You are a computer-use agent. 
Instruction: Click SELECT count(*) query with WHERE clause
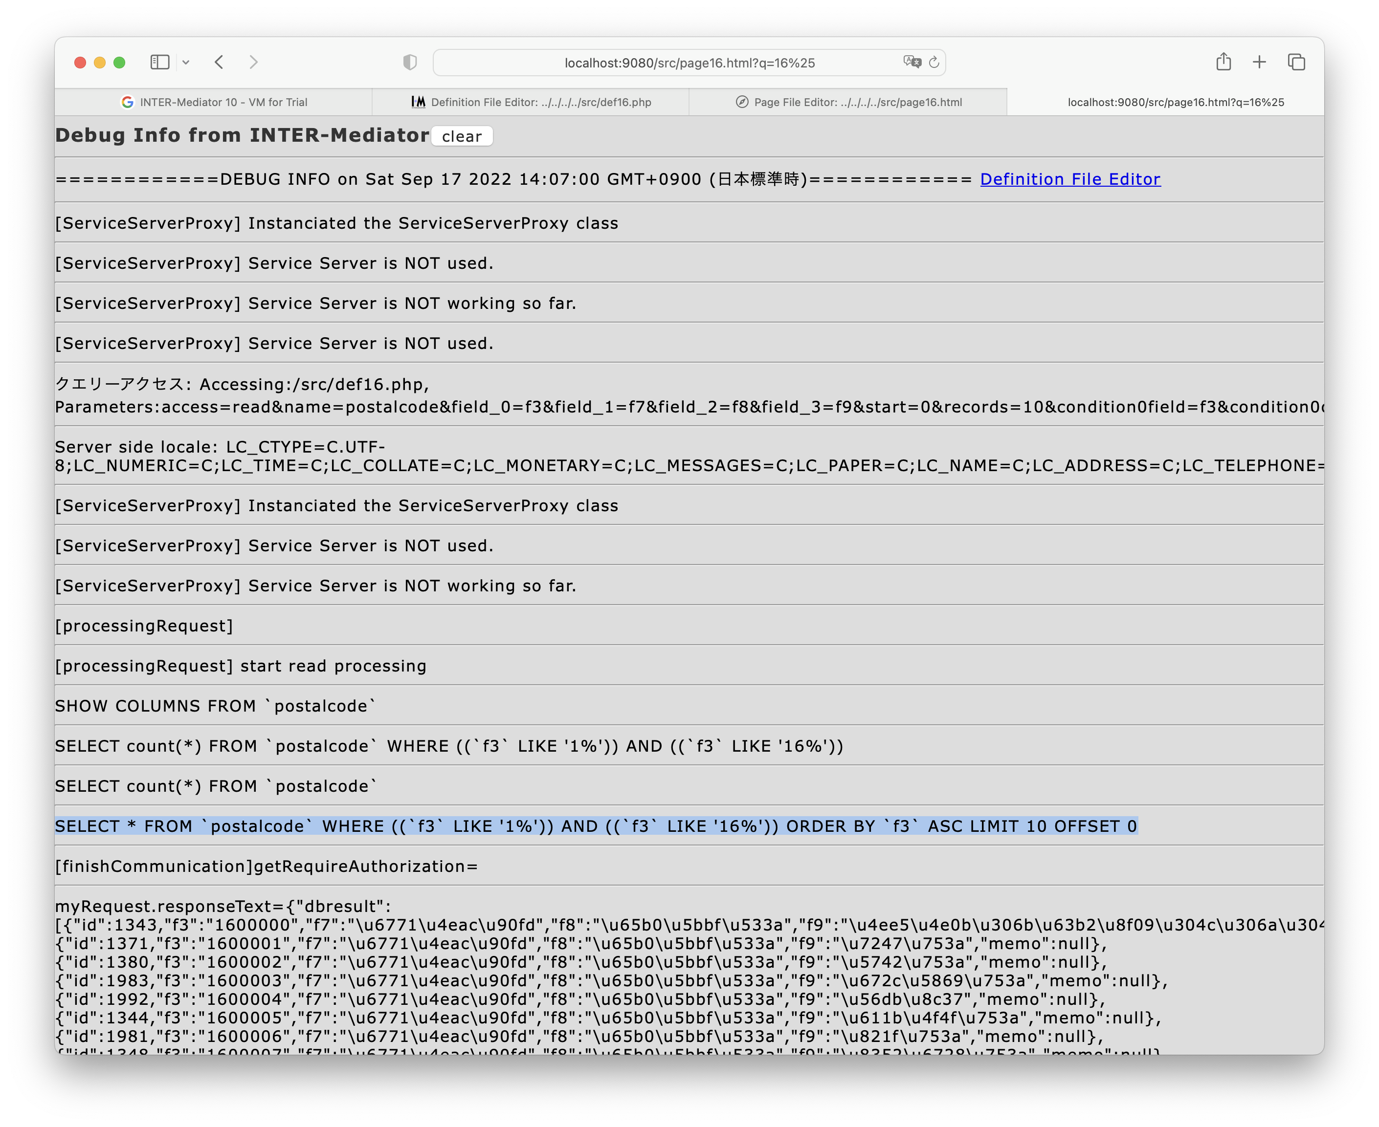(449, 747)
